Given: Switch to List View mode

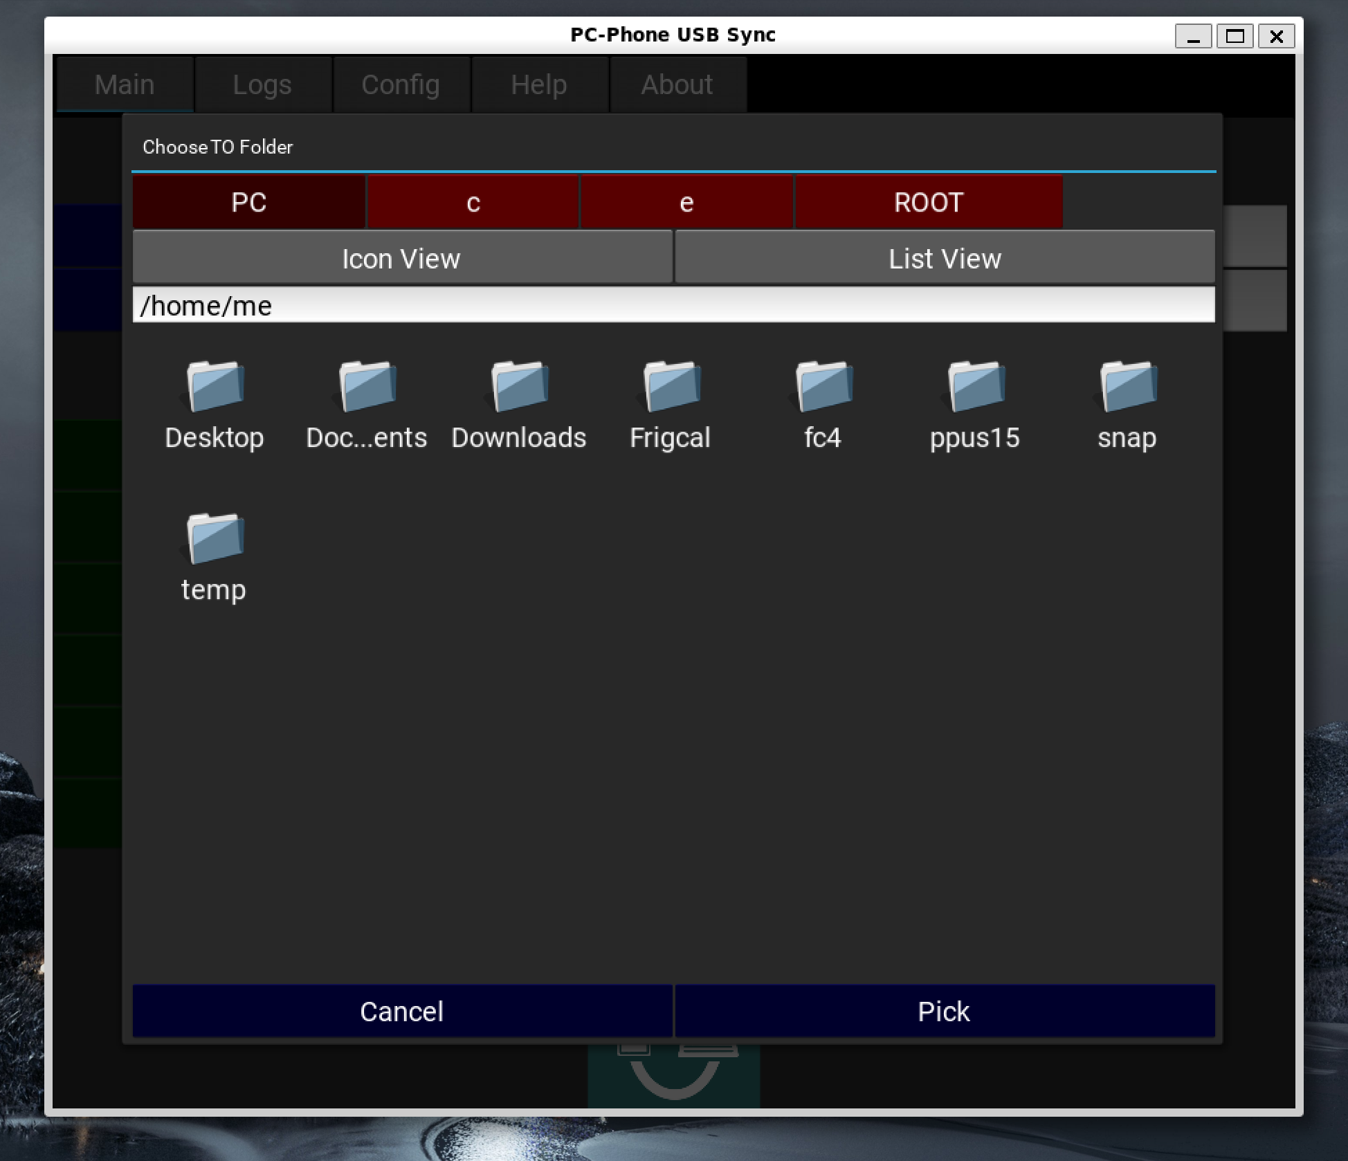Looking at the screenshot, I should (x=945, y=258).
